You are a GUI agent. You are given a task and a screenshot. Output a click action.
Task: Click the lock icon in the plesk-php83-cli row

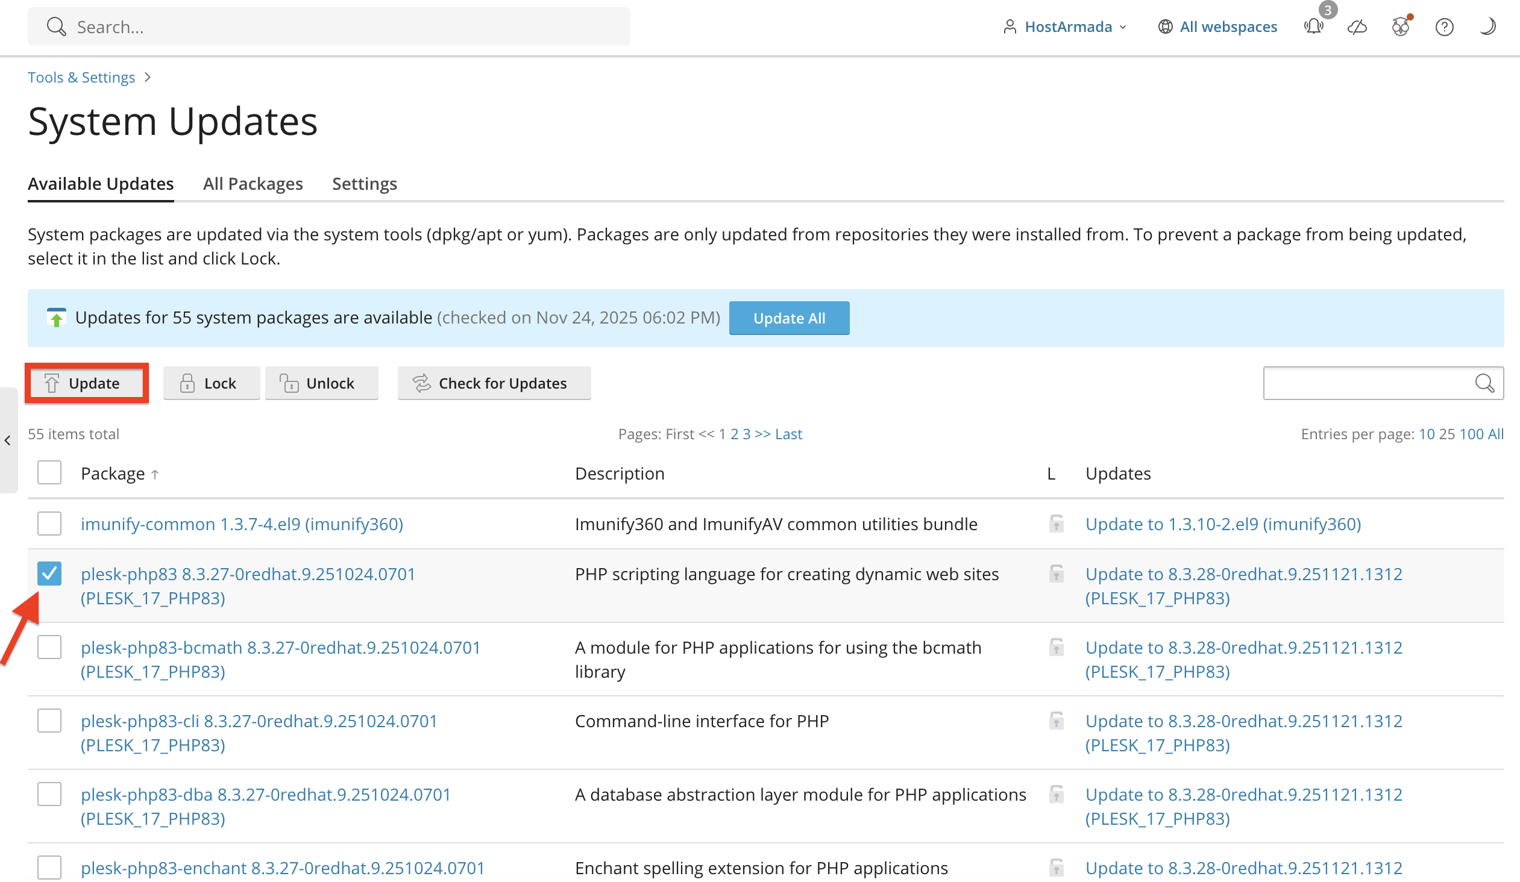tap(1056, 721)
